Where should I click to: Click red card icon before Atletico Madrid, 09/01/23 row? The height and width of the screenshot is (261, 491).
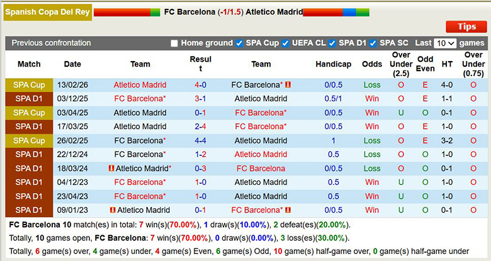click(112, 210)
